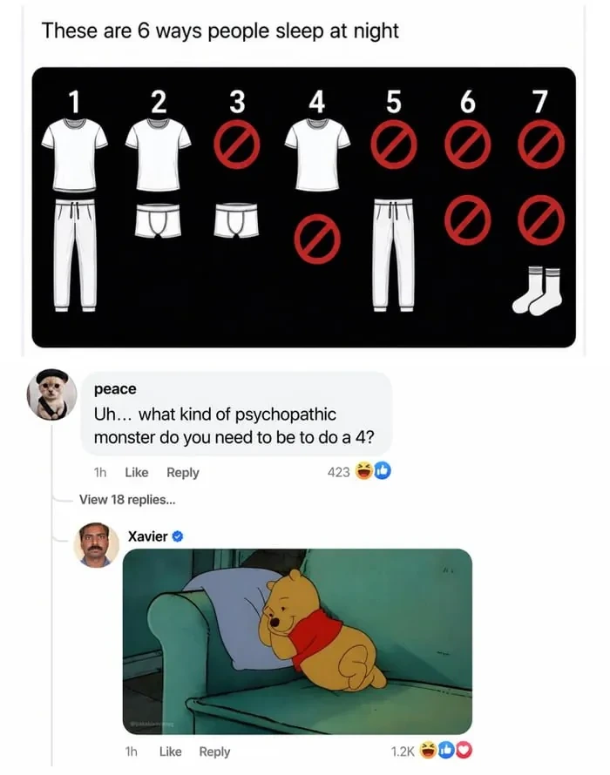Image resolution: width=610 pixels, height=775 pixels.
Task: Open the peace username link
Action: tap(115, 389)
